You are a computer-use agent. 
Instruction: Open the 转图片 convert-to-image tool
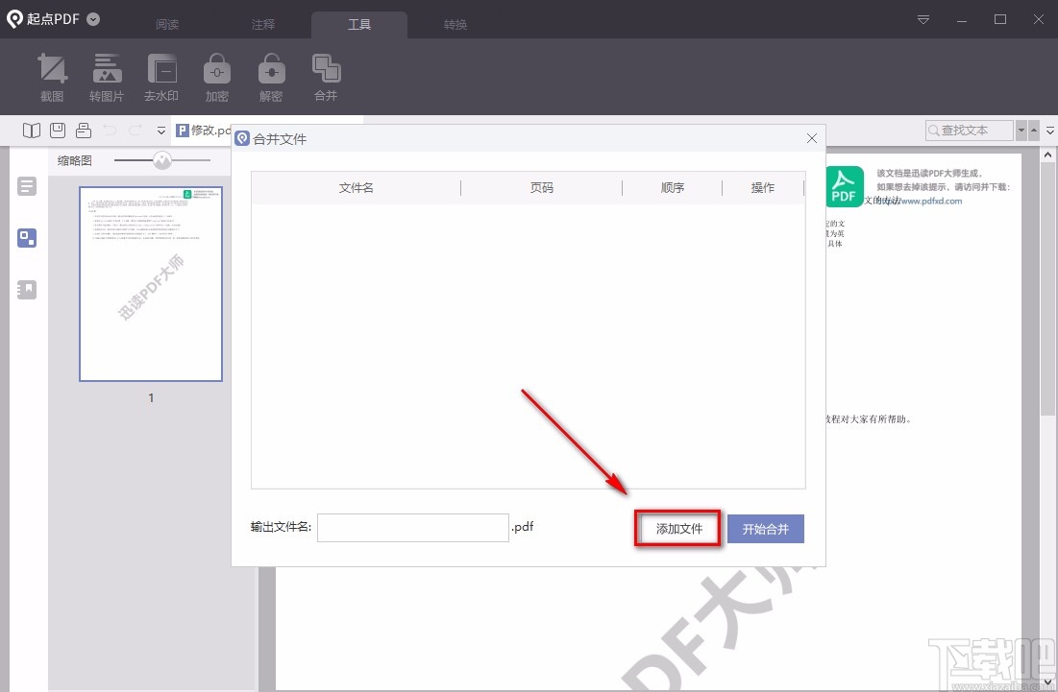(x=107, y=77)
